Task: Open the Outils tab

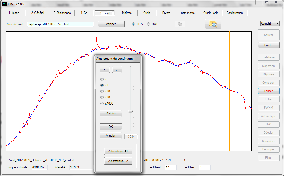Action: (147, 13)
